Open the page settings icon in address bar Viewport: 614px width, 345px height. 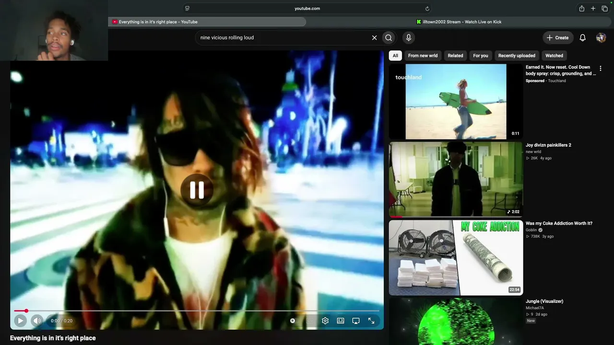(x=187, y=8)
